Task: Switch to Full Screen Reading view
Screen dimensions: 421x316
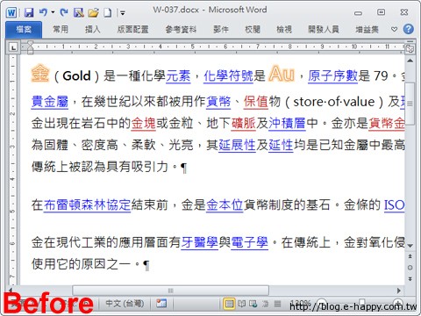Action: (241, 304)
